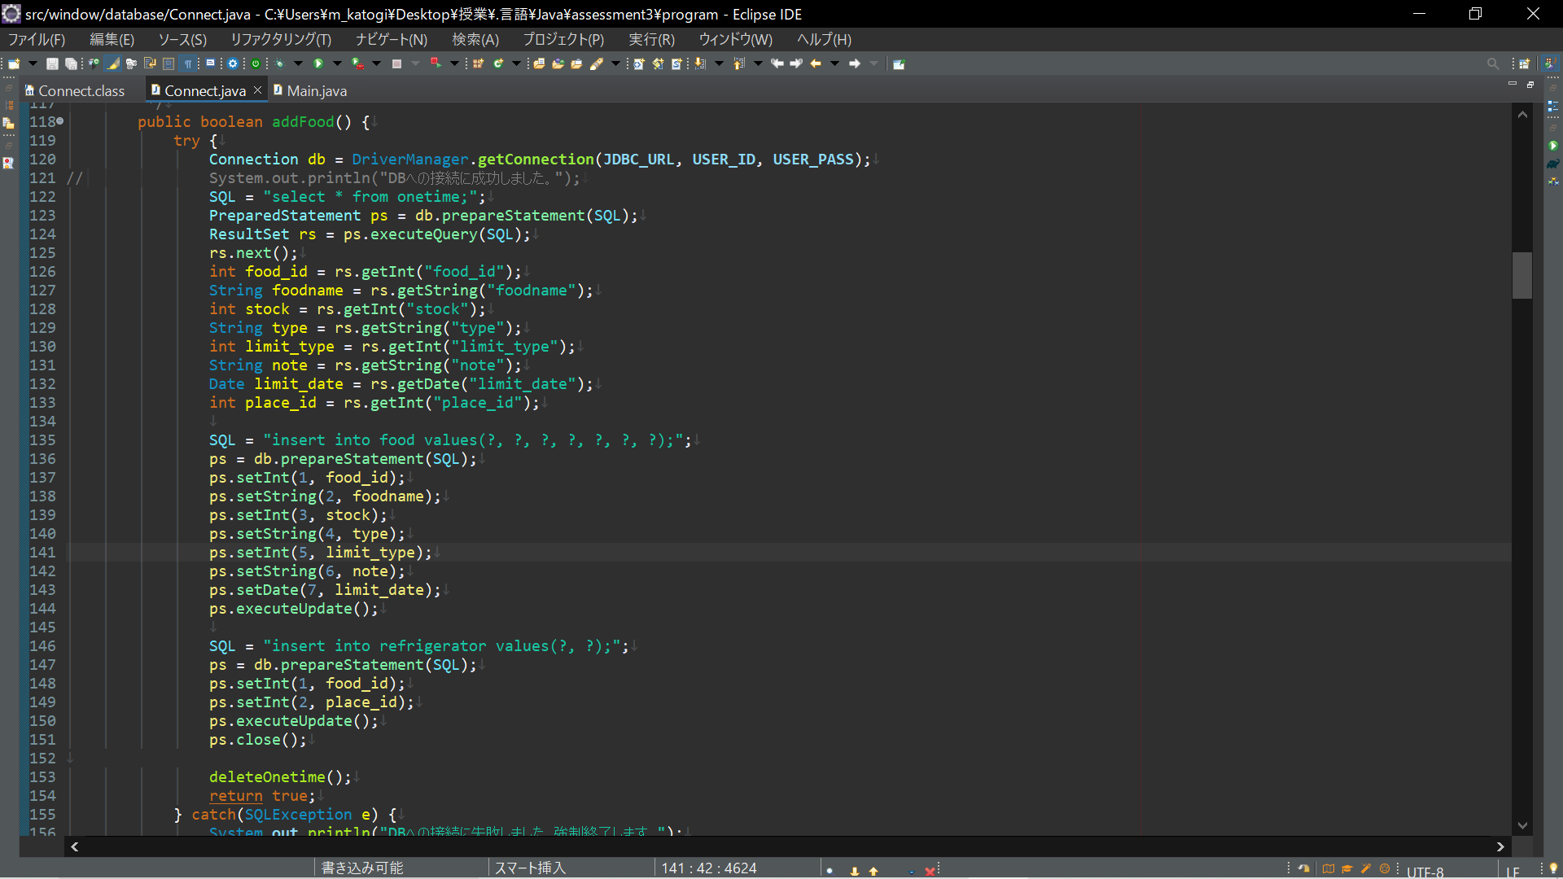
Task: Click the Pin Editor toolbar icon
Action: (x=899, y=63)
